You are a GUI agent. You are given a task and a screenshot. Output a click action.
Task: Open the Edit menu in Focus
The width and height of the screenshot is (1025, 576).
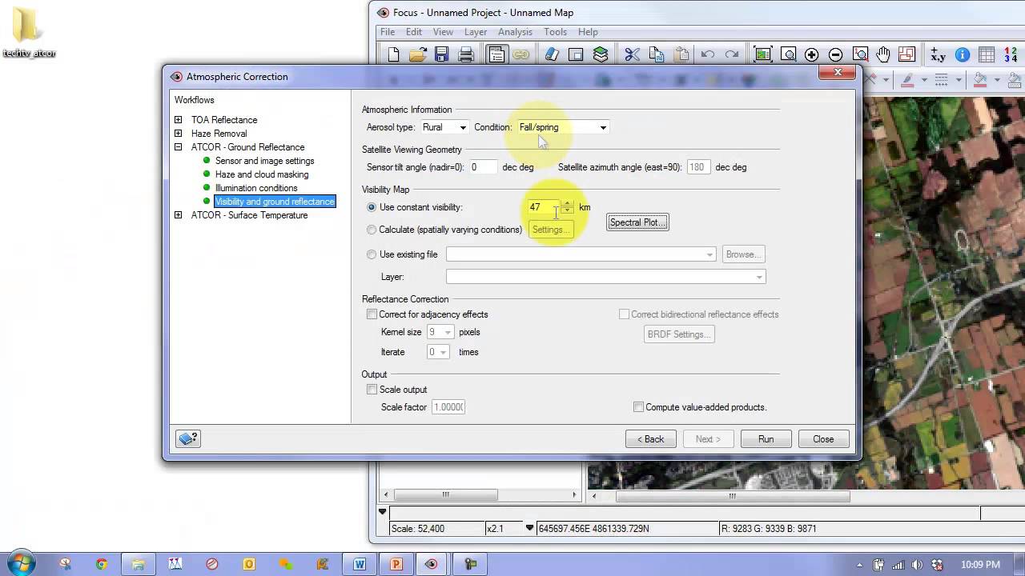pos(413,32)
